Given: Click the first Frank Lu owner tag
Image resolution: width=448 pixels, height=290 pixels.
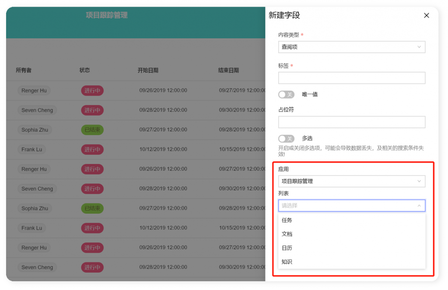Looking at the screenshot, I should [x=31, y=149].
